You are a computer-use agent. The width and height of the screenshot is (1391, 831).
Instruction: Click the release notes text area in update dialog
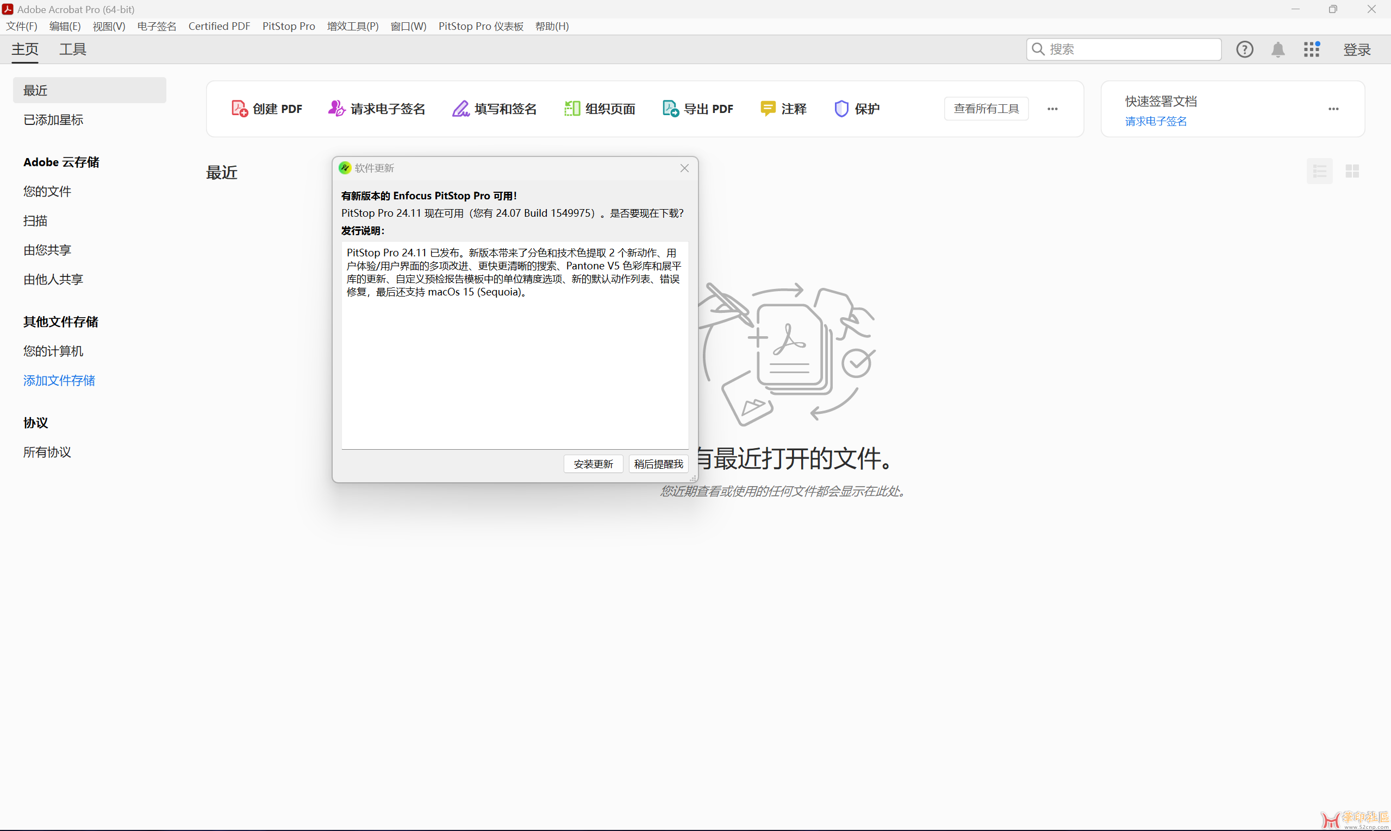[514, 345]
